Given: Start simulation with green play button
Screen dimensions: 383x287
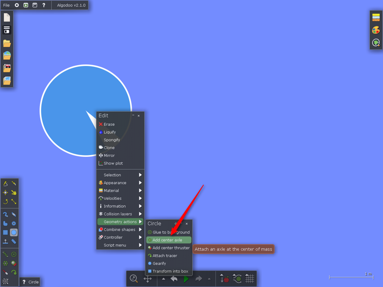Looking at the screenshot, I should click(x=186, y=279).
